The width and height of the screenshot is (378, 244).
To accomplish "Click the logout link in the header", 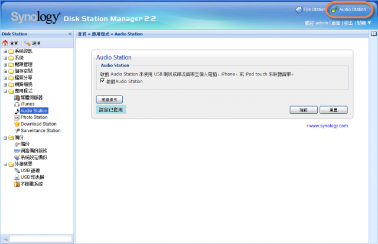I will click(348, 23).
